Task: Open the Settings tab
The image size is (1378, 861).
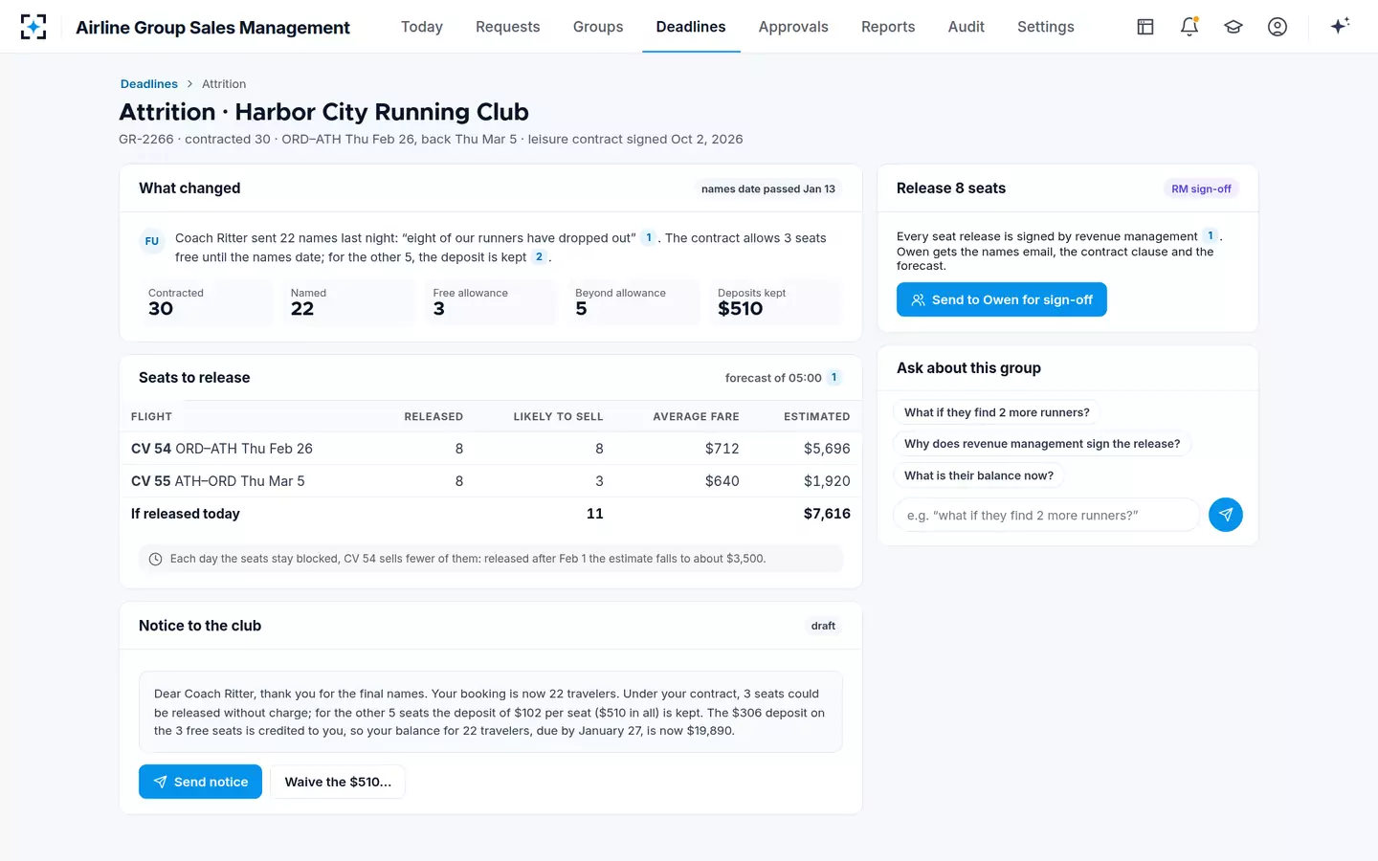Action: click(x=1046, y=27)
